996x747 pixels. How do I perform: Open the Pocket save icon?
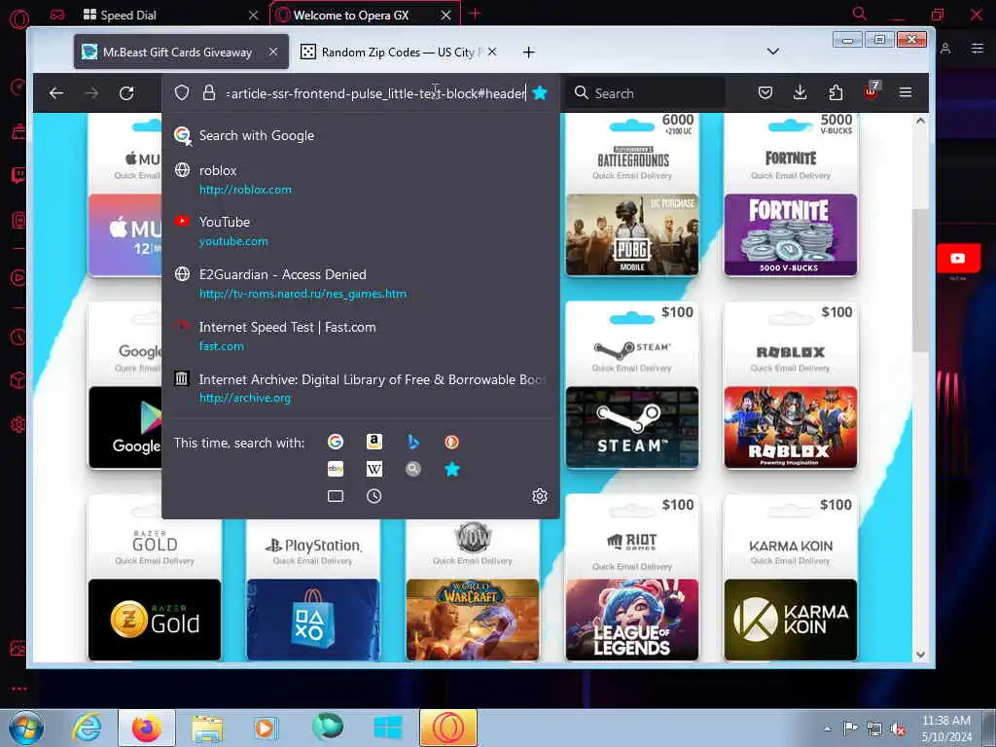[x=765, y=92]
